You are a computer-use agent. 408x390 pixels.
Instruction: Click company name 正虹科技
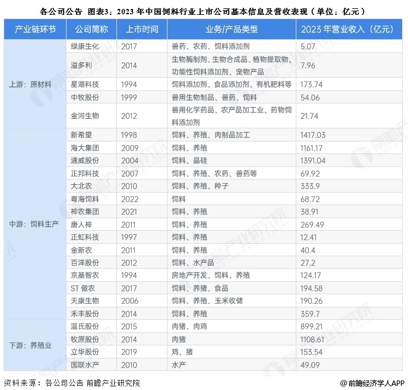point(85,237)
